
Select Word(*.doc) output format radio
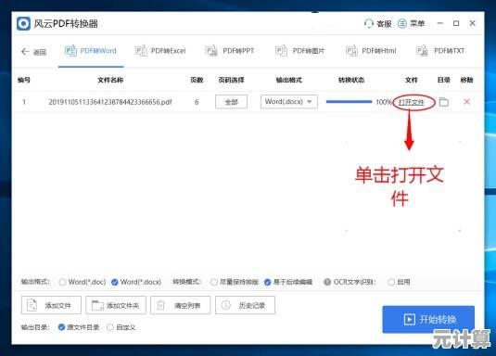point(63,282)
